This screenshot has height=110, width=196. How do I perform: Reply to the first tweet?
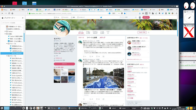coord(84,57)
